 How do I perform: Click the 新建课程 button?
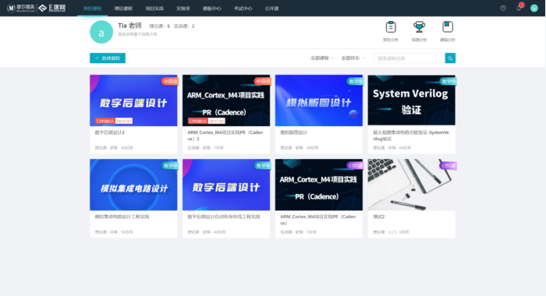coord(108,58)
